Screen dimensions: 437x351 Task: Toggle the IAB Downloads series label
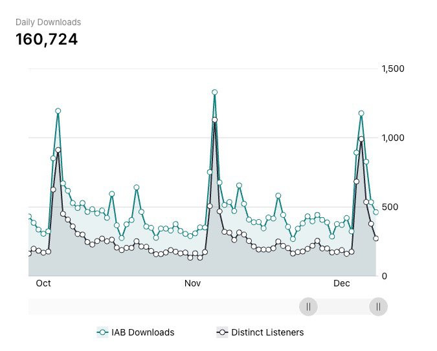click(x=142, y=332)
